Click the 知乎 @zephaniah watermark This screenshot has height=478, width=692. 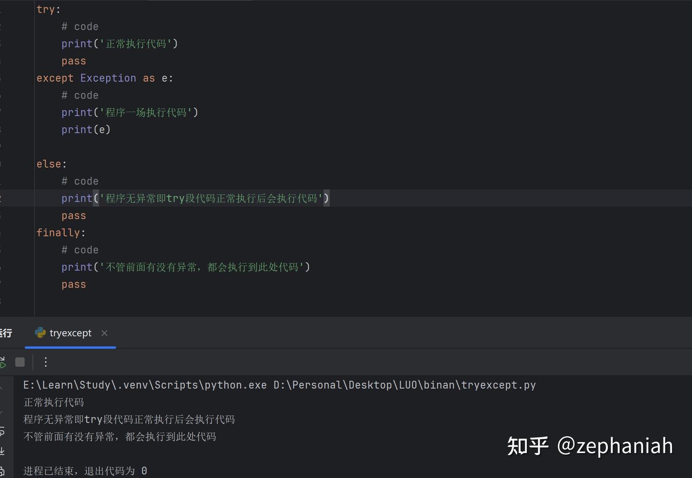point(590,446)
